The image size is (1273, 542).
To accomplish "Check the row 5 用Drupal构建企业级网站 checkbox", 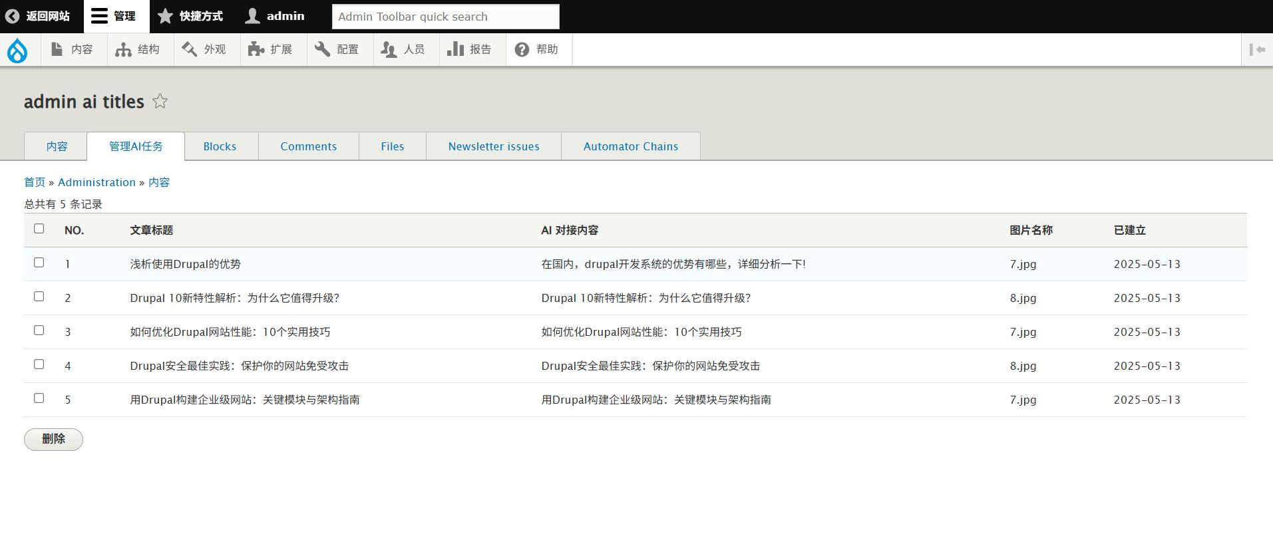I will [39, 398].
